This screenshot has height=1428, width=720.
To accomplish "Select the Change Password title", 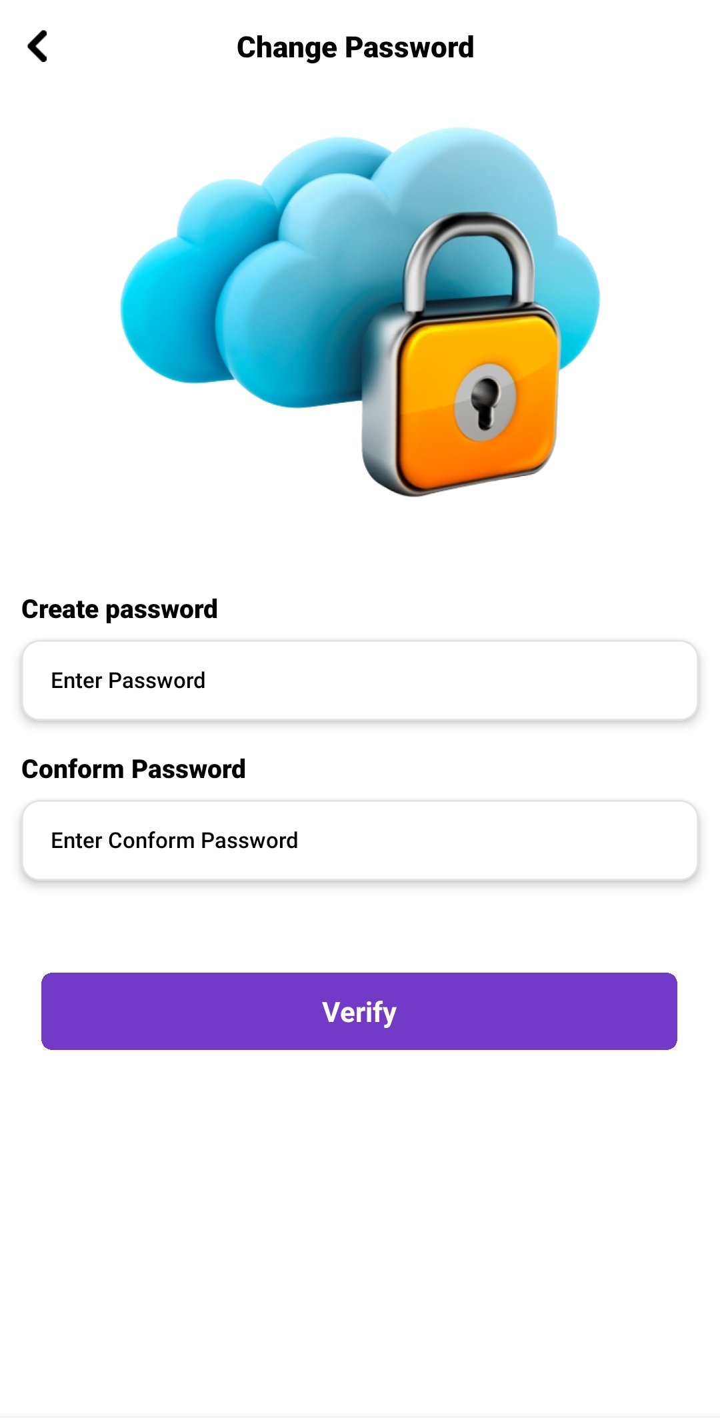I will 355,47.
